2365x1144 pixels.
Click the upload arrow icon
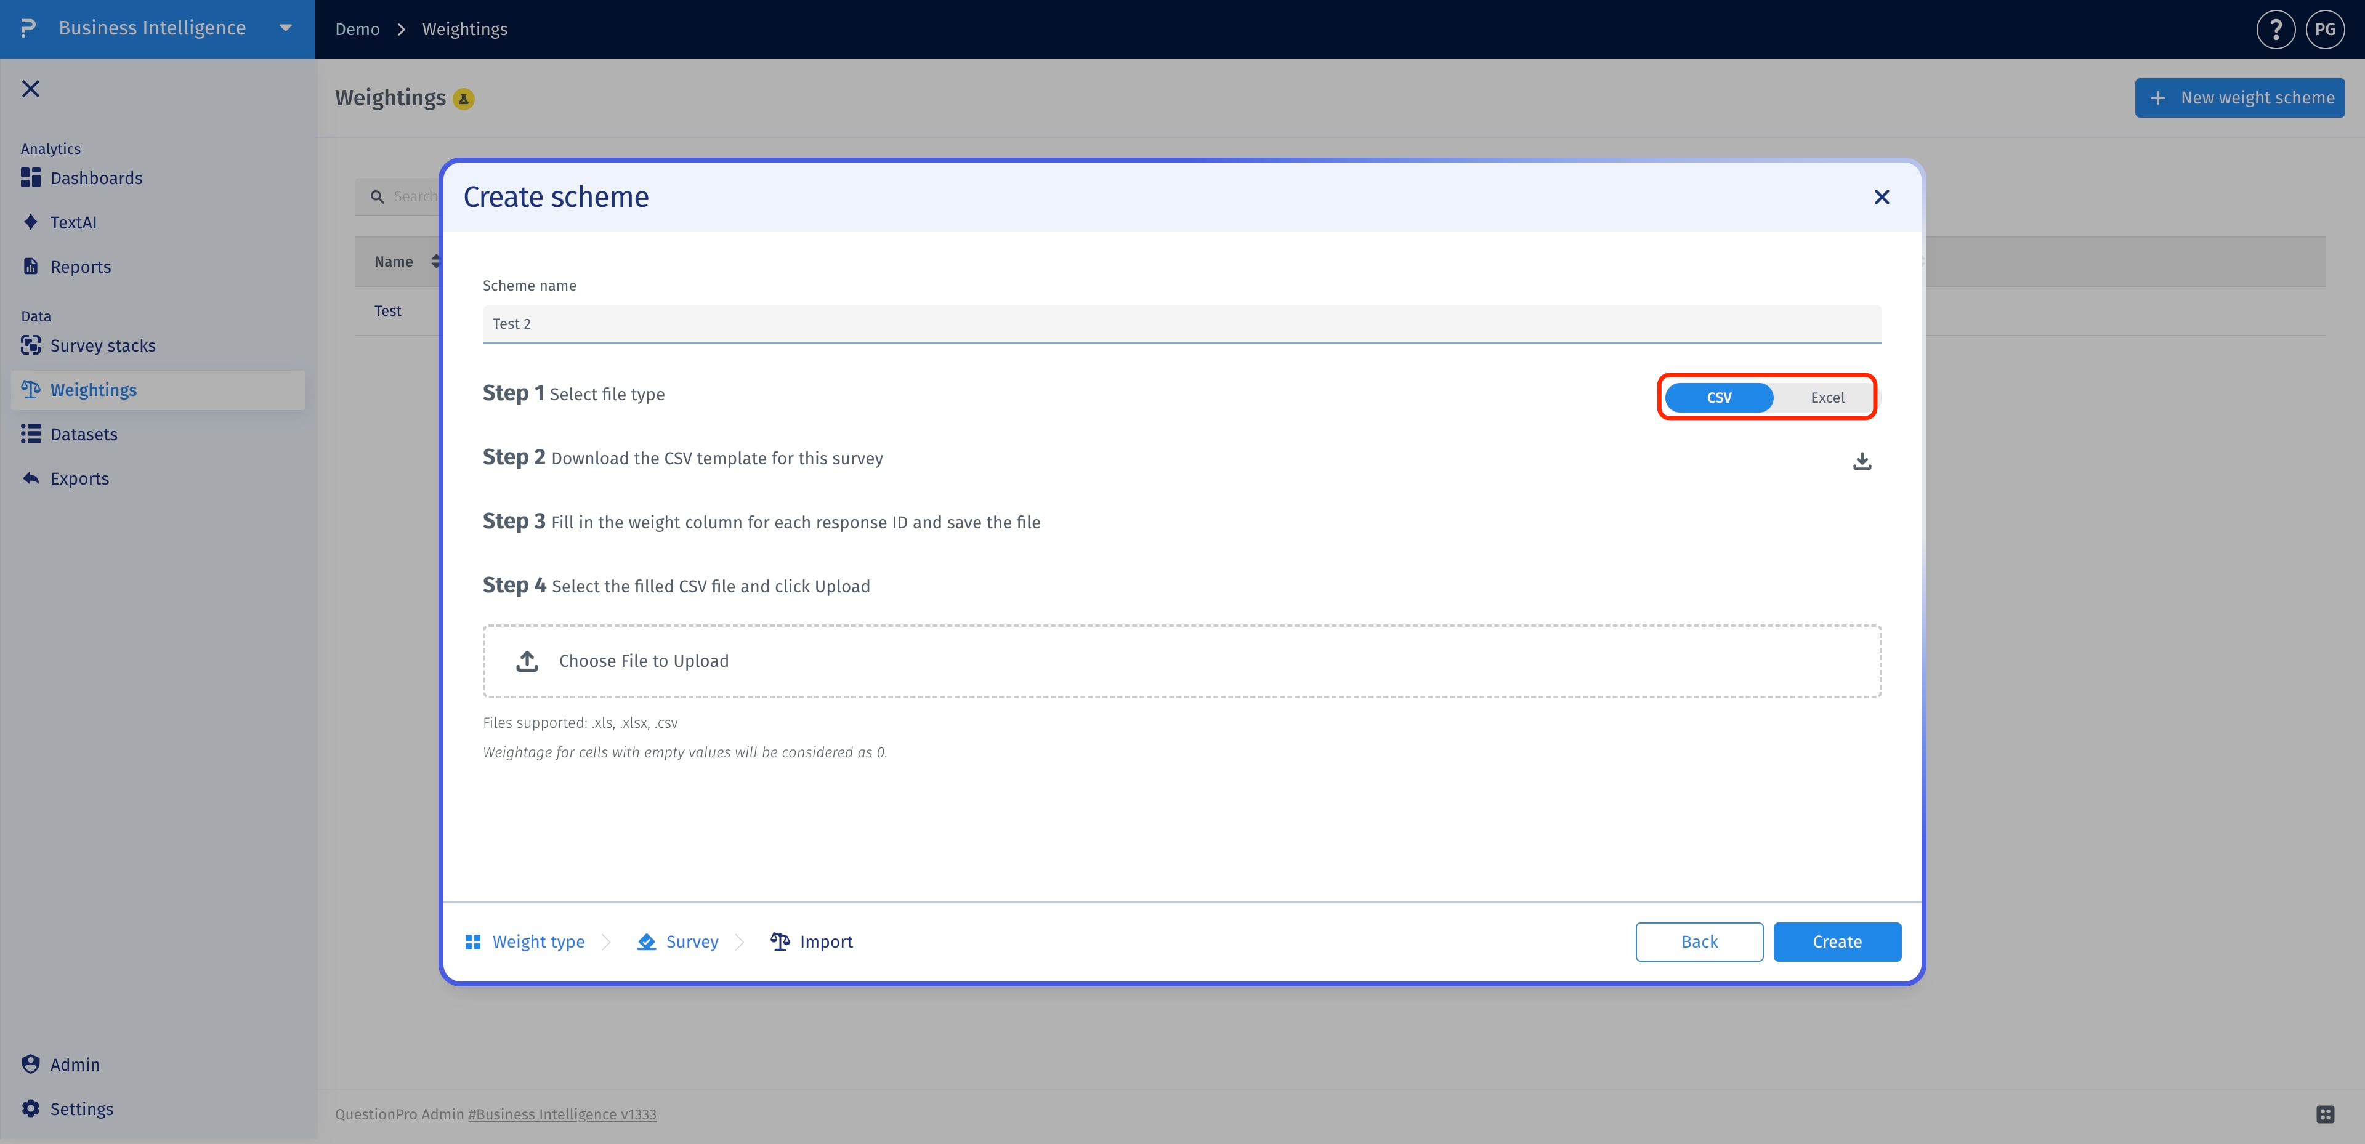coord(527,661)
